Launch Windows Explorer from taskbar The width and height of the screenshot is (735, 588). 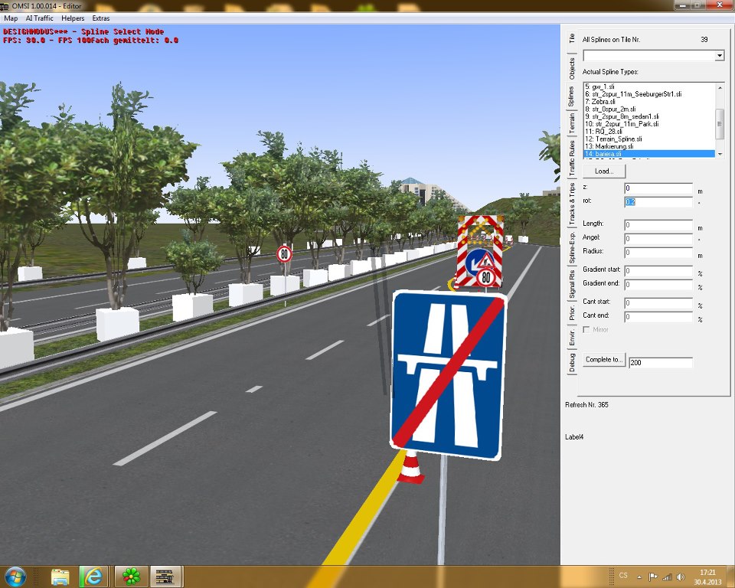(x=60, y=576)
